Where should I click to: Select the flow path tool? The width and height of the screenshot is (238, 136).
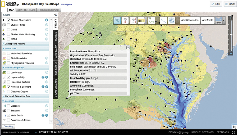pos(163,20)
